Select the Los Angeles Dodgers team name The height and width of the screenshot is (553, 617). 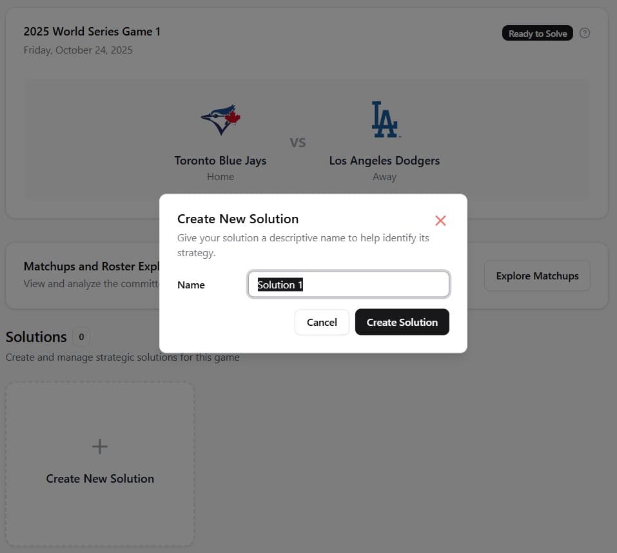[384, 161]
